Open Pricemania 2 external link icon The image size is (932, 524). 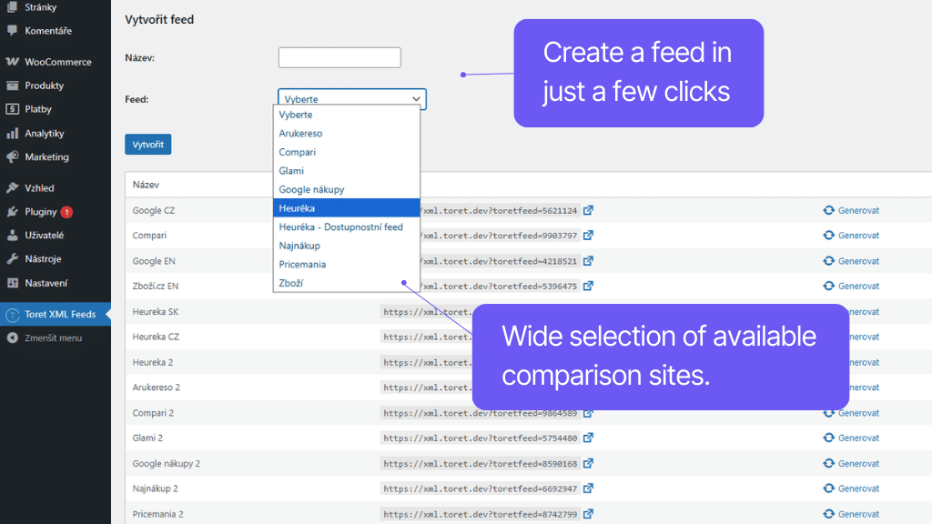[588, 514]
